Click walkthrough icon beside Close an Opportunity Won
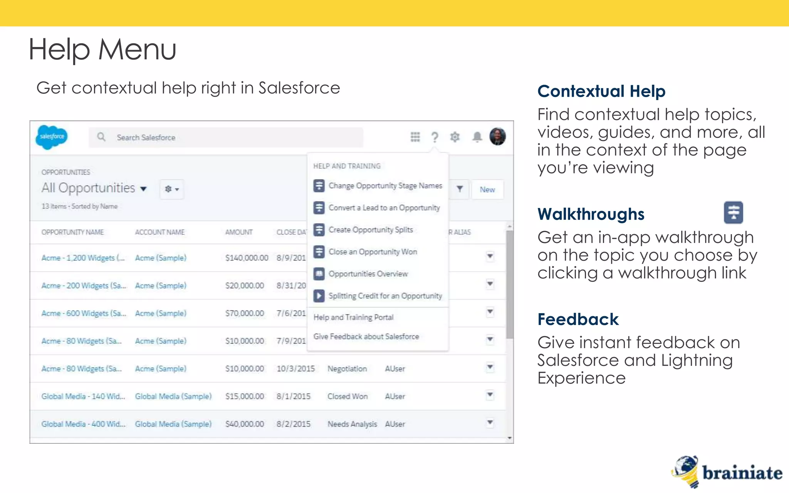The width and height of the screenshot is (789, 493). (x=319, y=252)
